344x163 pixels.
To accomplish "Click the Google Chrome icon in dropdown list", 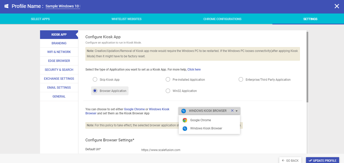I will tap(185, 120).
